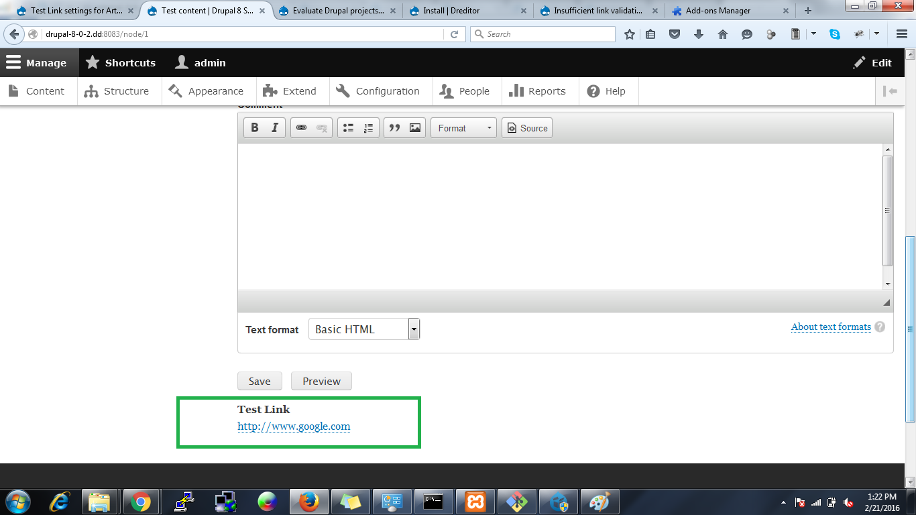Switch the editor to Source view
This screenshot has width=916, height=515.
point(527,127)
